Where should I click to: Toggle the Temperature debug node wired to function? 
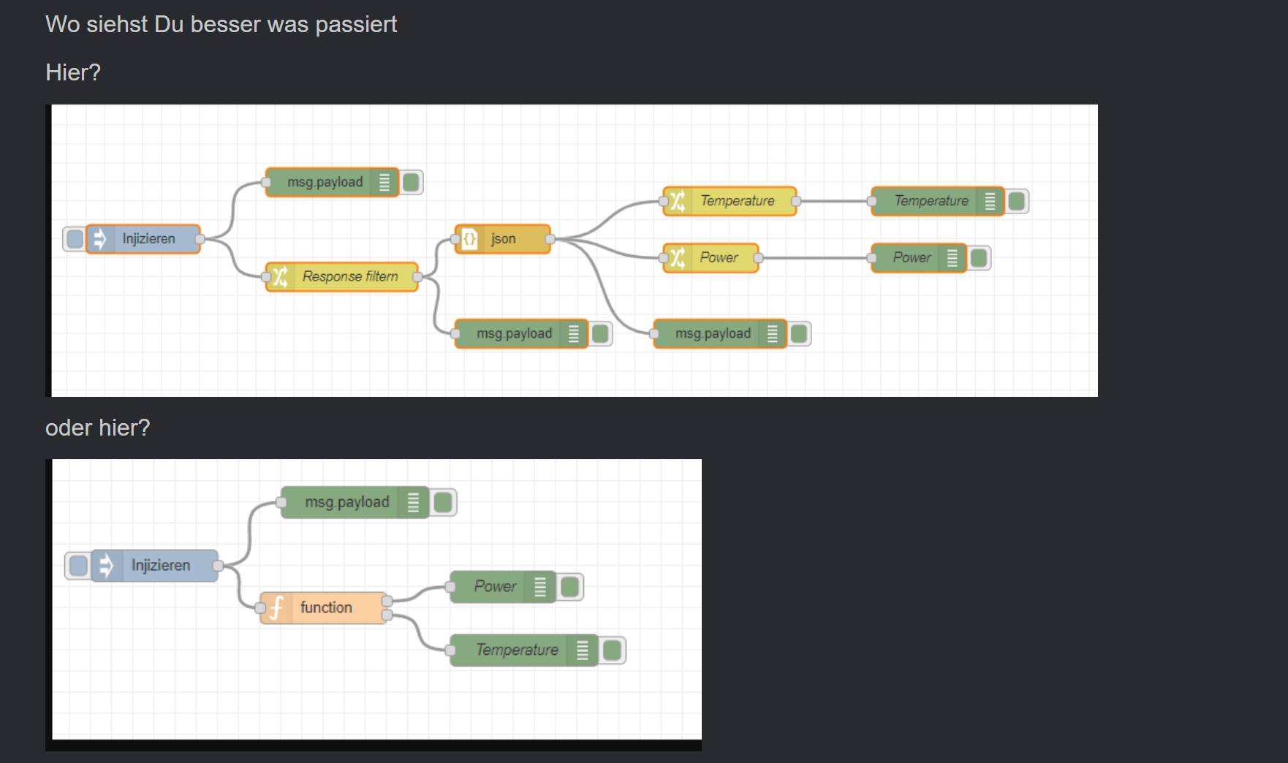(x=613, y=650)
